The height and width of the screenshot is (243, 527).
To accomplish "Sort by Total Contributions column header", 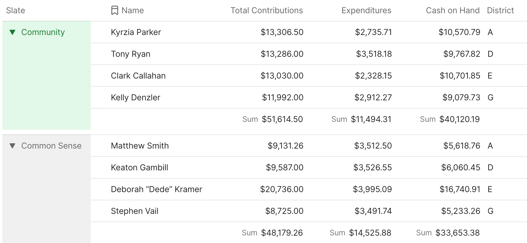I will click(x=266, y=11).
